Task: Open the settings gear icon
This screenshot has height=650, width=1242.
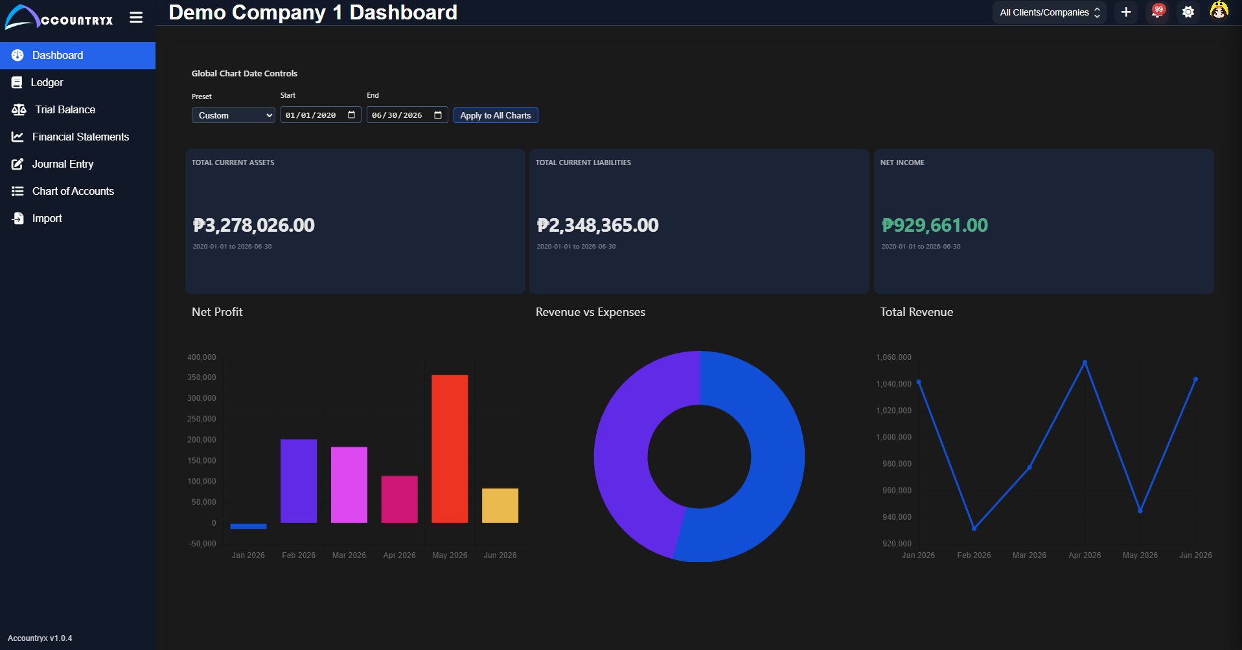Action: click(x=1188, y=12)
